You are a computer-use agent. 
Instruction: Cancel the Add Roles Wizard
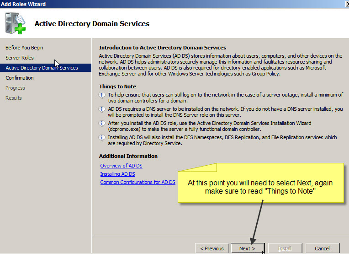(322, 249)
